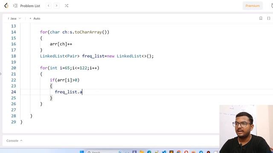Place cursor in 'toCharArray' on line 14
The width and height of the screenshot is (273, 153).
88,32
